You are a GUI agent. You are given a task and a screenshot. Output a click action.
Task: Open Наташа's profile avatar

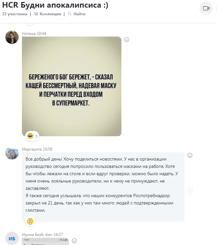click(x=12, y=37)
